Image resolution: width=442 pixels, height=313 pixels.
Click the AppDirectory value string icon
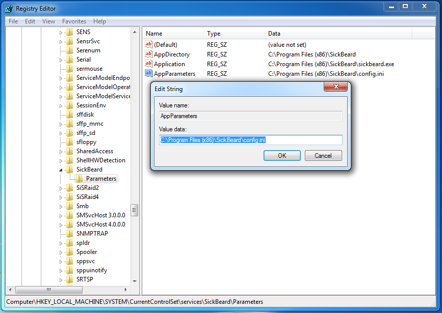(x=148, y=54)
